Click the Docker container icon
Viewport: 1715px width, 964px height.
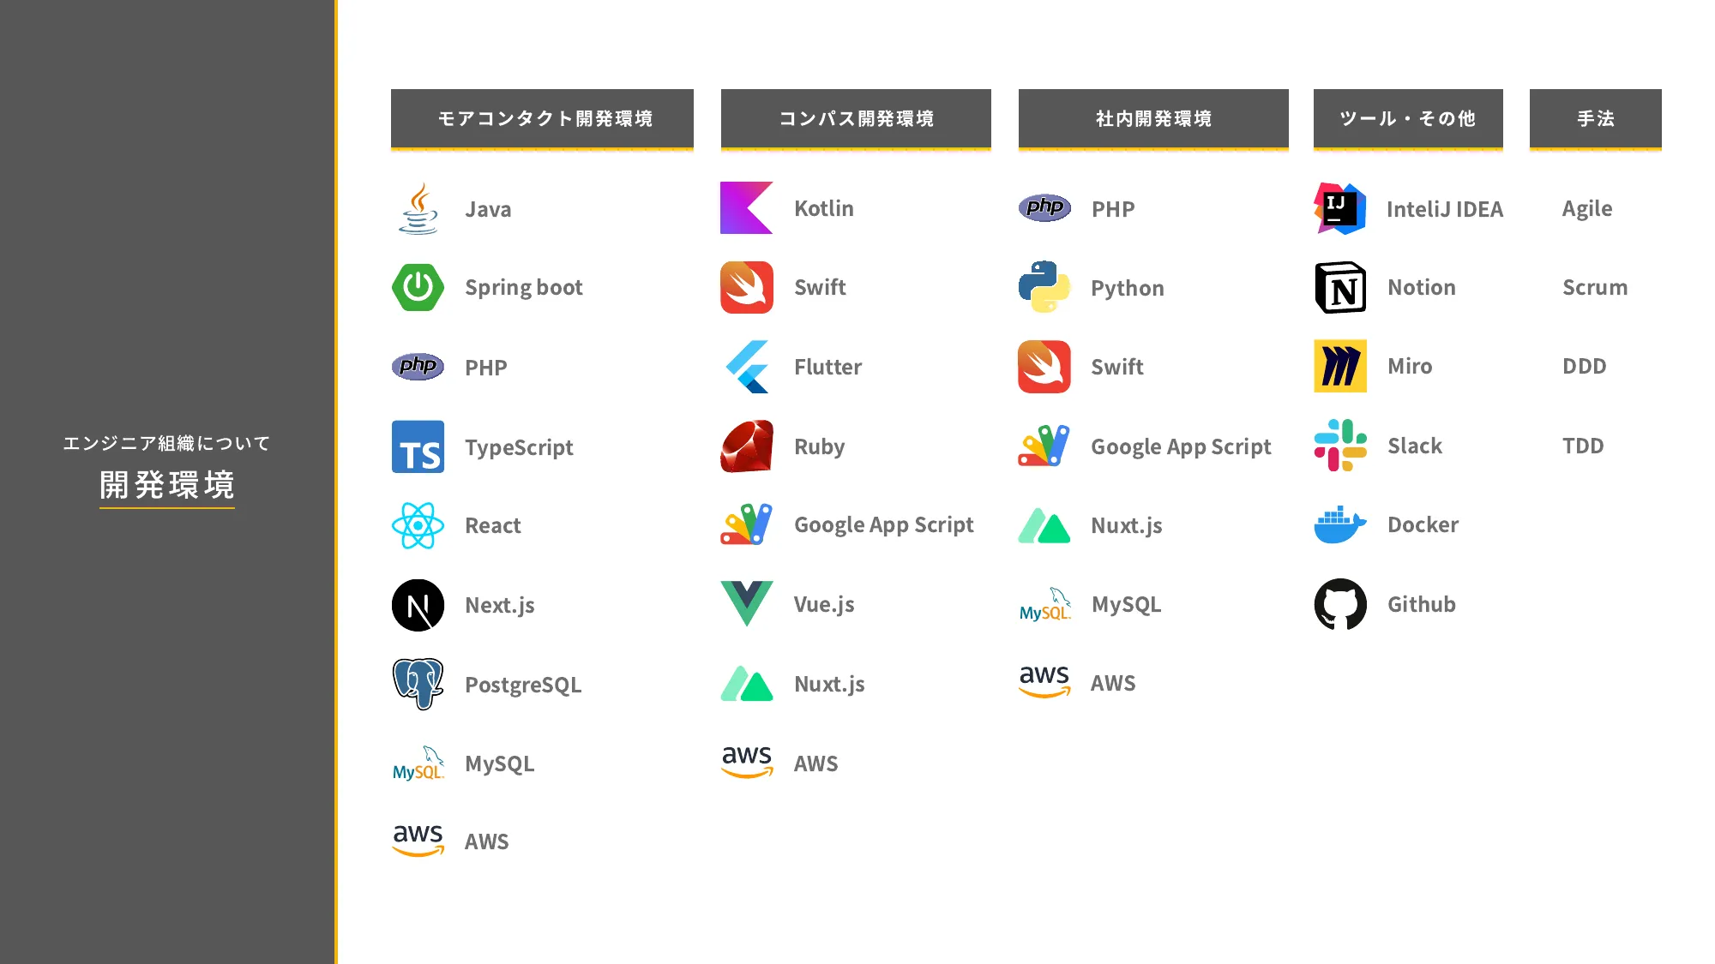(x=1339, y=525)
